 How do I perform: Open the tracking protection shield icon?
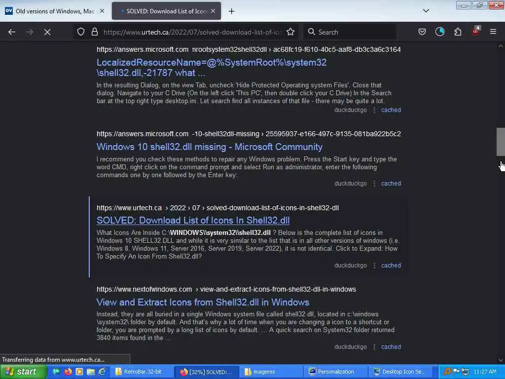(x=81, y=32)
